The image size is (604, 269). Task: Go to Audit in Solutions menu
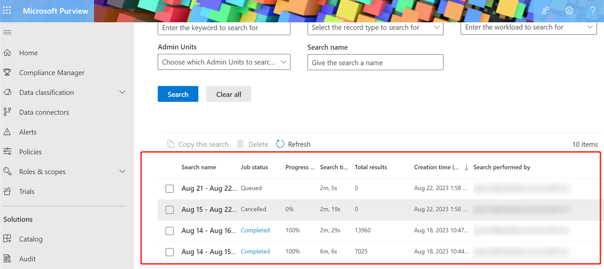tap(27, 259)
